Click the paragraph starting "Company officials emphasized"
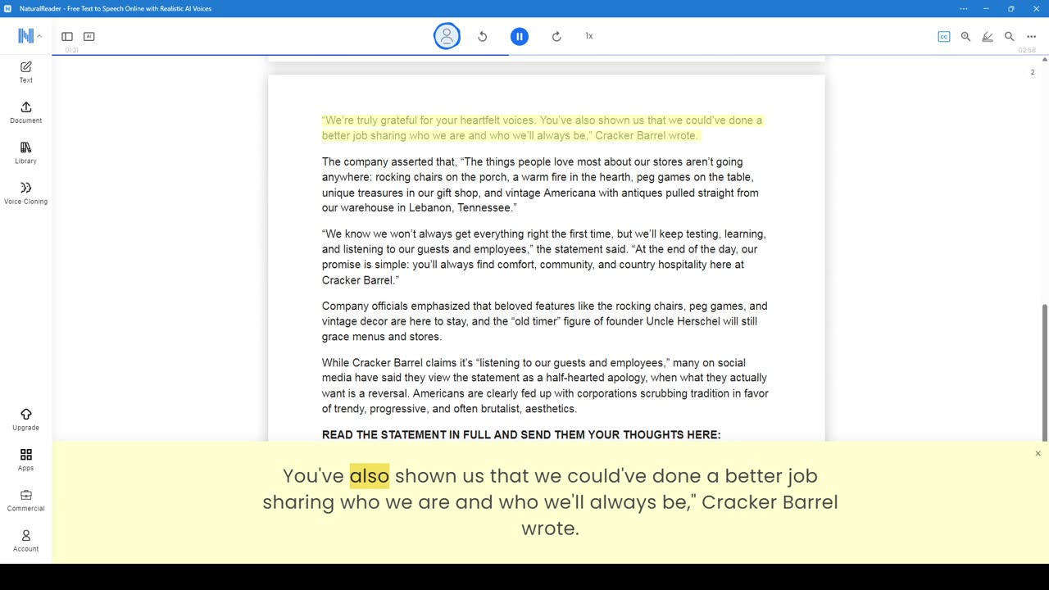Viewport: 1049px width, 590px height. point(544,321)
